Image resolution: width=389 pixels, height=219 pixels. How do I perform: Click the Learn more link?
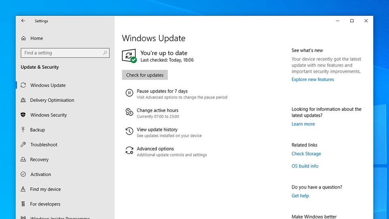(x=303, y=124)
